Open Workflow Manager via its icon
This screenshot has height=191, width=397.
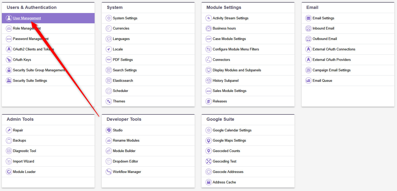[109, 172]
